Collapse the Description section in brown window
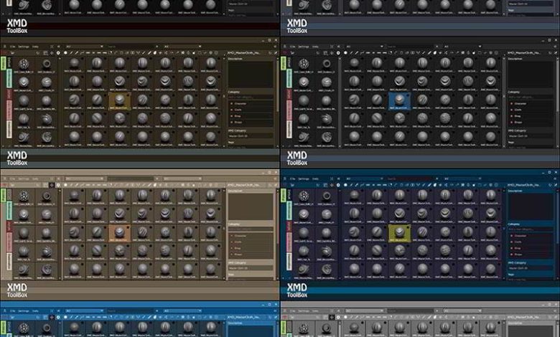This screenshot has height=337, width=560. [235, 59]
